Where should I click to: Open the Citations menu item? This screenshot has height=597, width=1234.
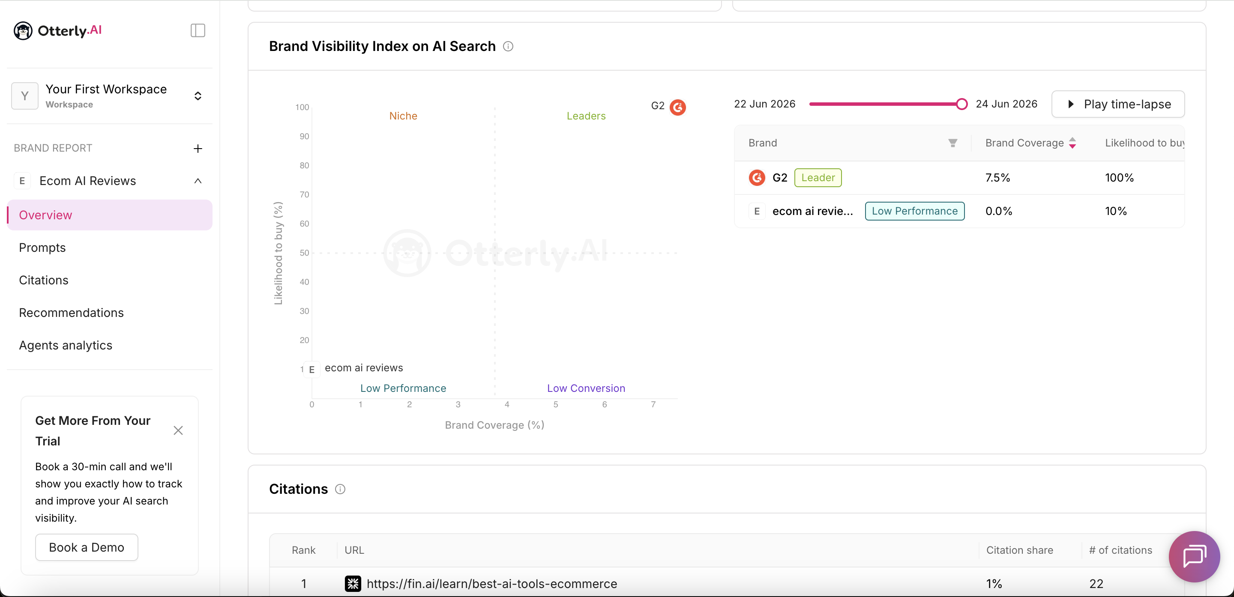[44, 280]
